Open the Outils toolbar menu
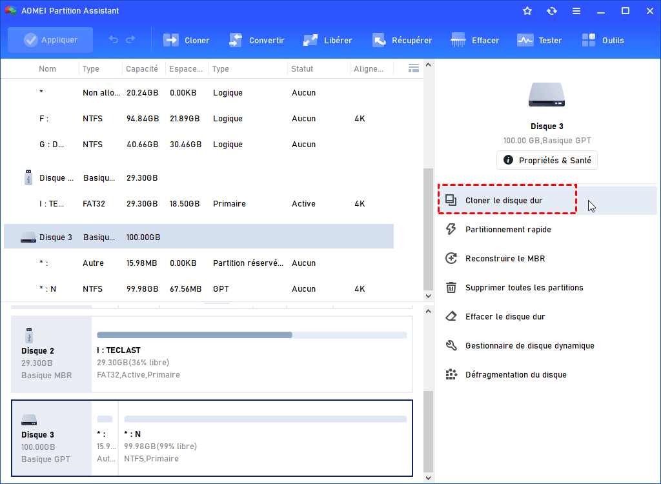 (x=602, y=41)
